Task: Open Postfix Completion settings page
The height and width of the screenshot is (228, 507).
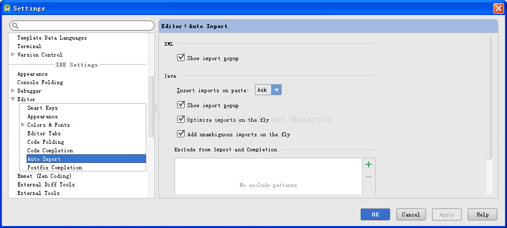Action: (x=54, y=167)
